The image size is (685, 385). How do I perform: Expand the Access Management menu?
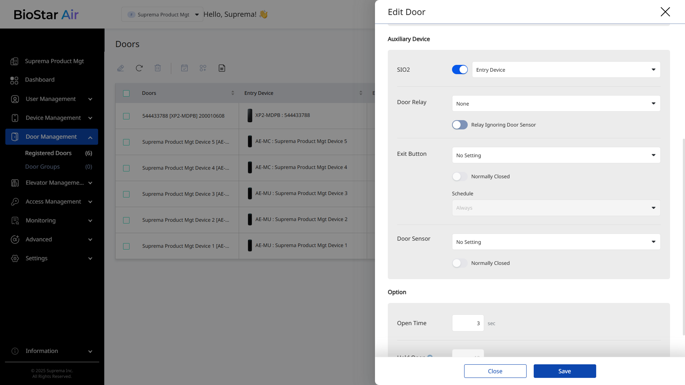[54, 202]
